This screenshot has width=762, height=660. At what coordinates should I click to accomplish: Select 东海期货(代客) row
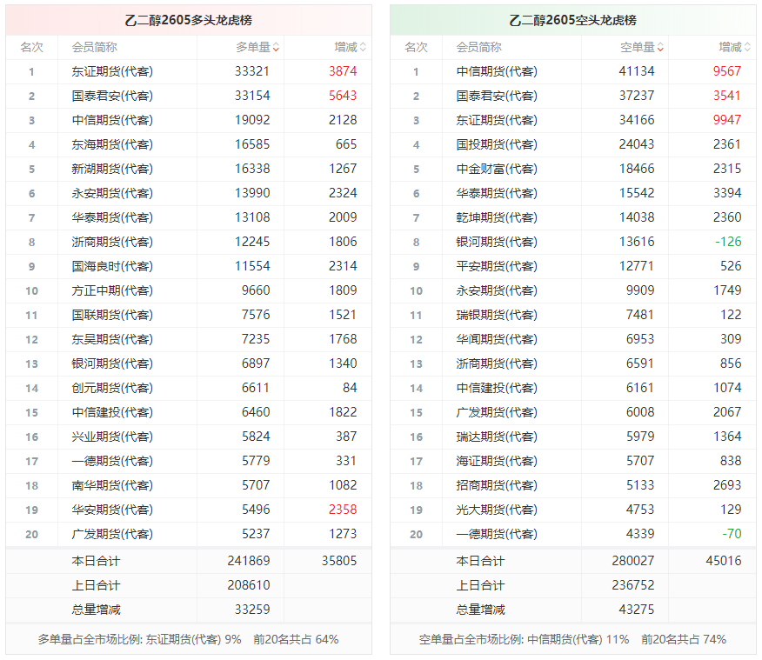click(x=189, y=144)
